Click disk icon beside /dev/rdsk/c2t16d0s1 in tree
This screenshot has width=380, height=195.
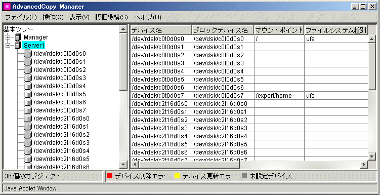point(28,126)
